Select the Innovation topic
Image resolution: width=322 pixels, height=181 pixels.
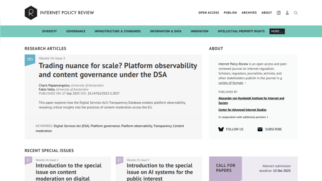[x=199, y=31]
